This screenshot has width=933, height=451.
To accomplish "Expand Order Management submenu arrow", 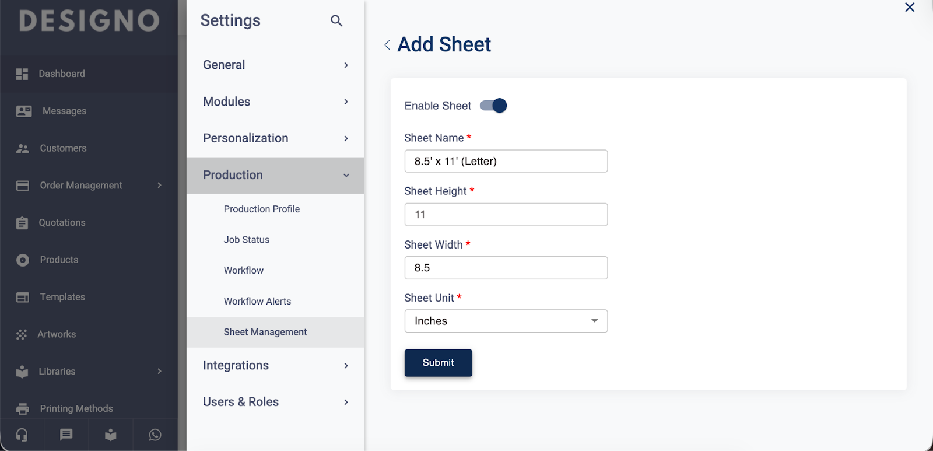I will 159,186.
